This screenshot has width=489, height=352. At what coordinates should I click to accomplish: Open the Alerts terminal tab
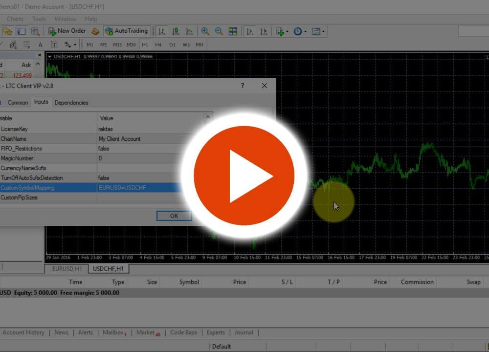(x=86, y=332)
